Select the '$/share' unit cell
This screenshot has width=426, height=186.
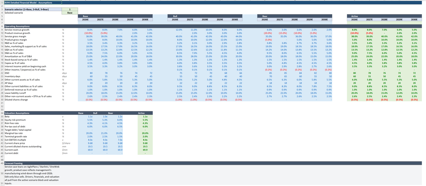(65, 142)
